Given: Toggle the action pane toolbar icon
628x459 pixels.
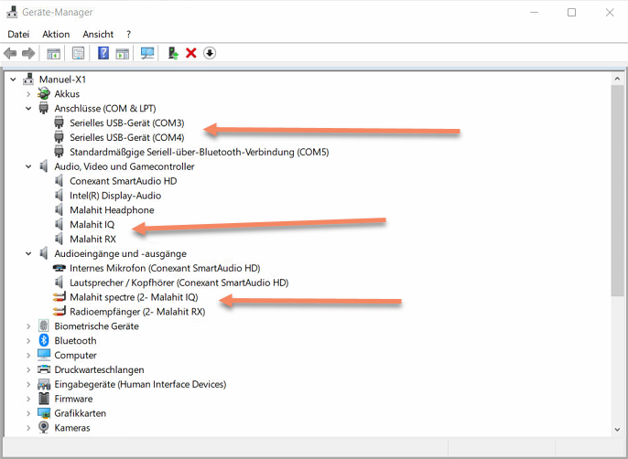Looking at the screenshot, I should [x=122, y=53].
